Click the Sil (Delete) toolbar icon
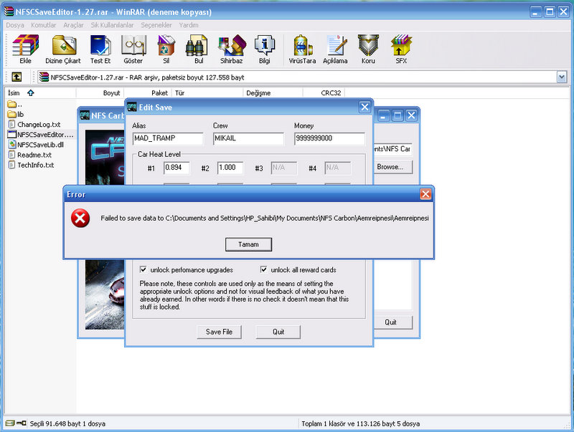Screen dimensions: 574x432 coord(166,49)
